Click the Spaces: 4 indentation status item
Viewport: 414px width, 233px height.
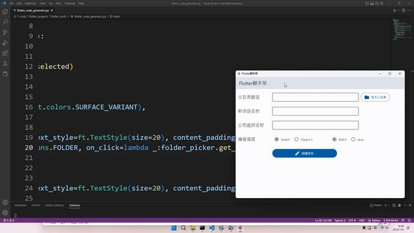point(340,220)
